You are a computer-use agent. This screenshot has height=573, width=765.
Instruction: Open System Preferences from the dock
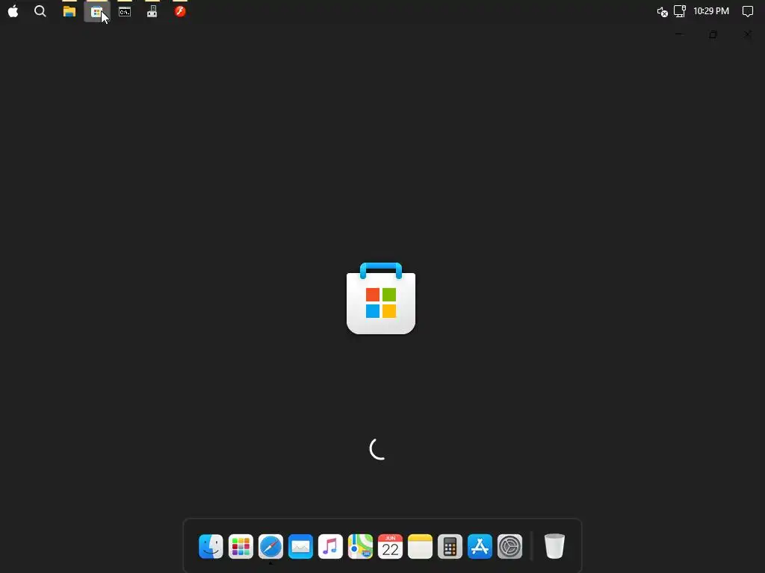click(x=510, y=546)
